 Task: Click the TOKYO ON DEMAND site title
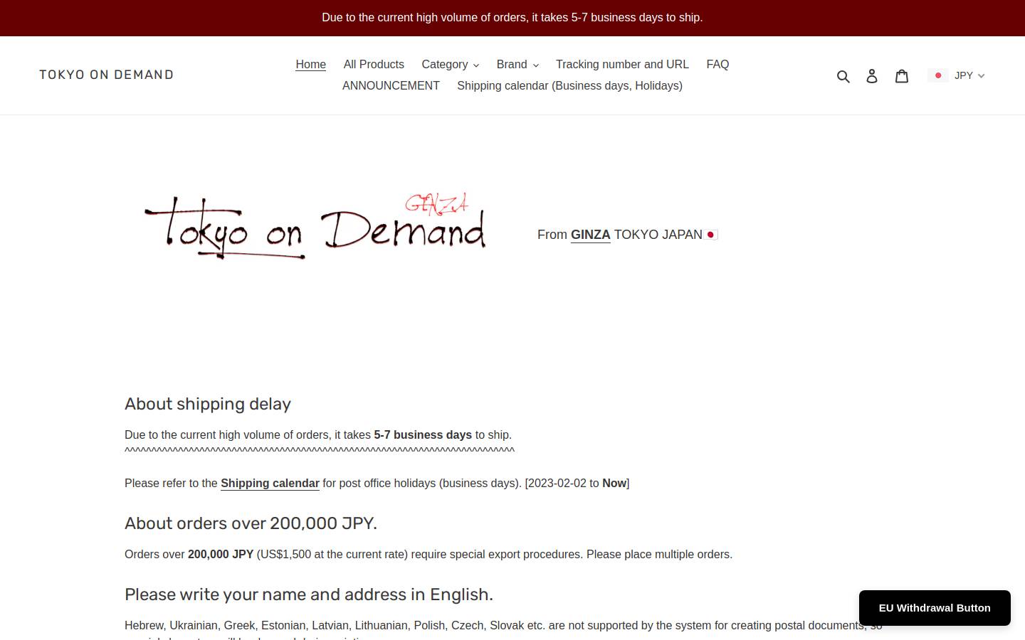[107, 75]
